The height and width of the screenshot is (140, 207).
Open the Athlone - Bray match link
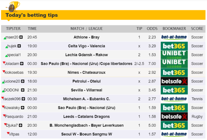click(86, 37)
